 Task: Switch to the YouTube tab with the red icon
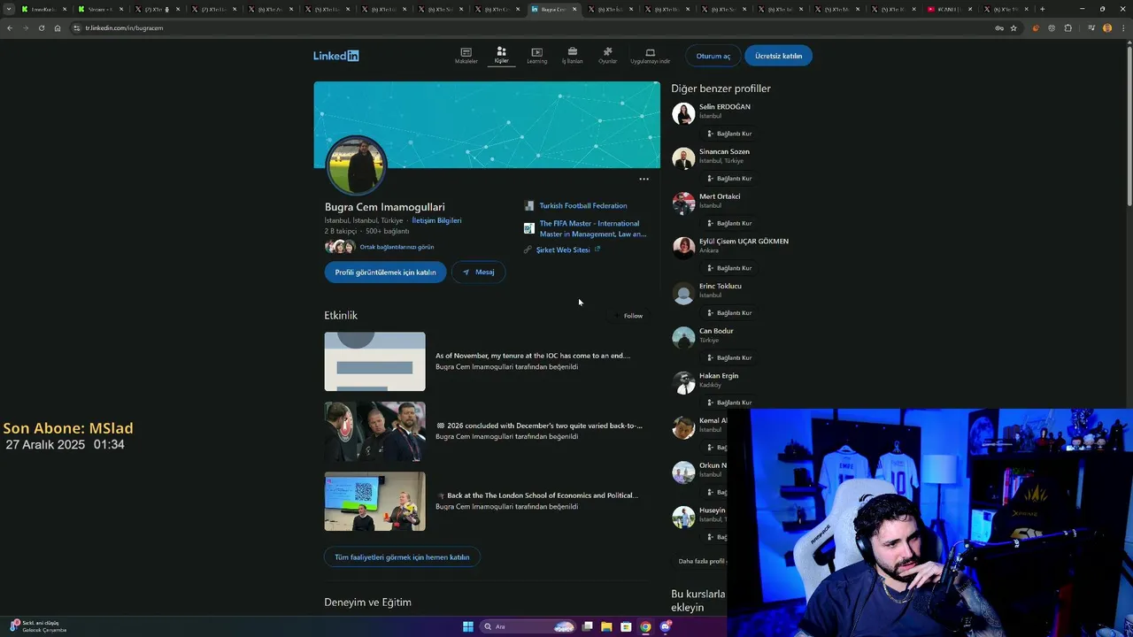pyautogui.click(x=949, y=9)
